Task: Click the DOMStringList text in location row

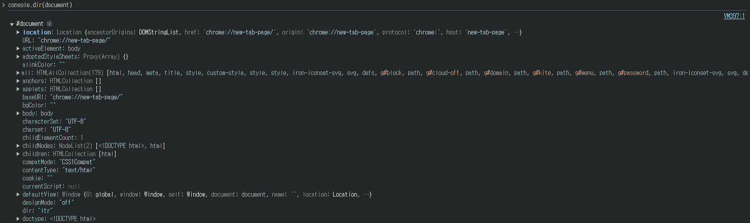Action: [x=159, y=32]
